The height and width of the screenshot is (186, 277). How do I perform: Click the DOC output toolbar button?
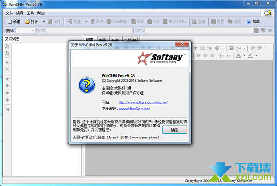click(x=138, y=22)
